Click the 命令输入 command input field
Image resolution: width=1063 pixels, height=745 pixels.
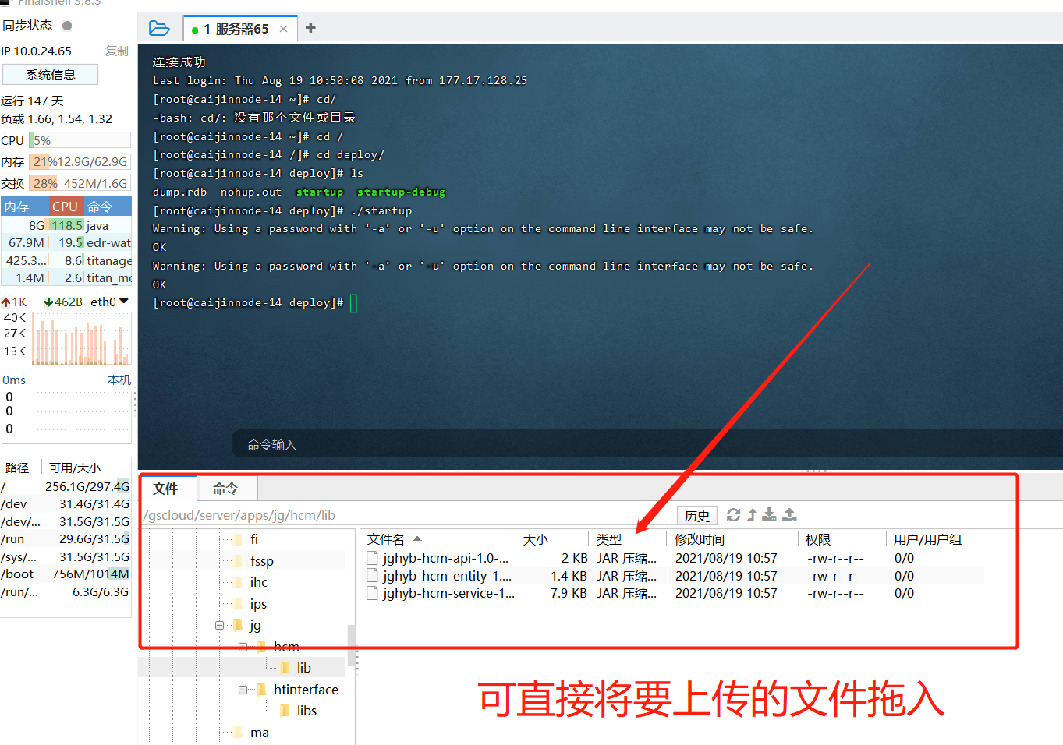[468, 443]
